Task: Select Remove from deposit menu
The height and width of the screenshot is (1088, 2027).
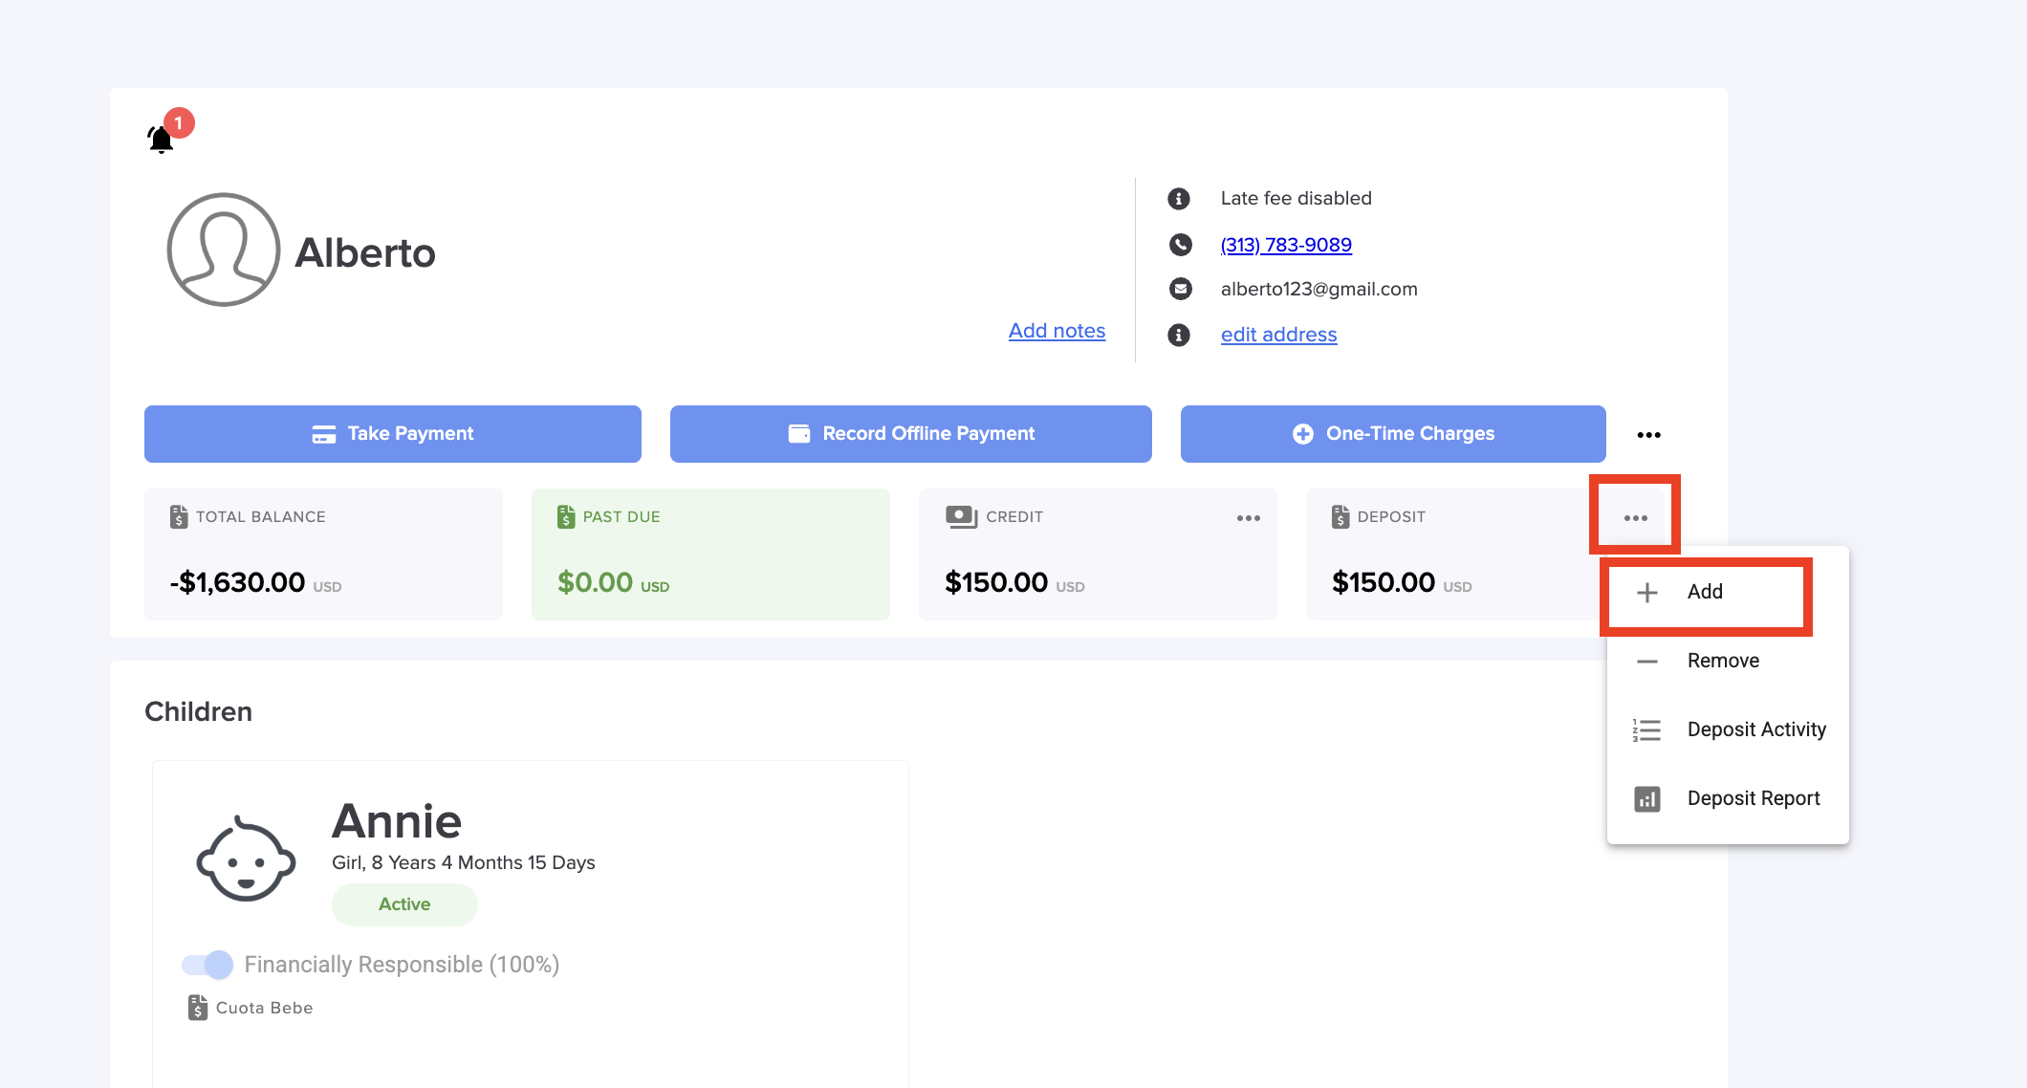Action: click(1722, 662)
